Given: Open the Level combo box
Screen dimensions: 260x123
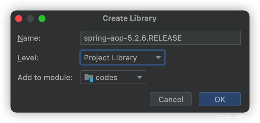Looking at the screenshot, I should click(123, 58).
